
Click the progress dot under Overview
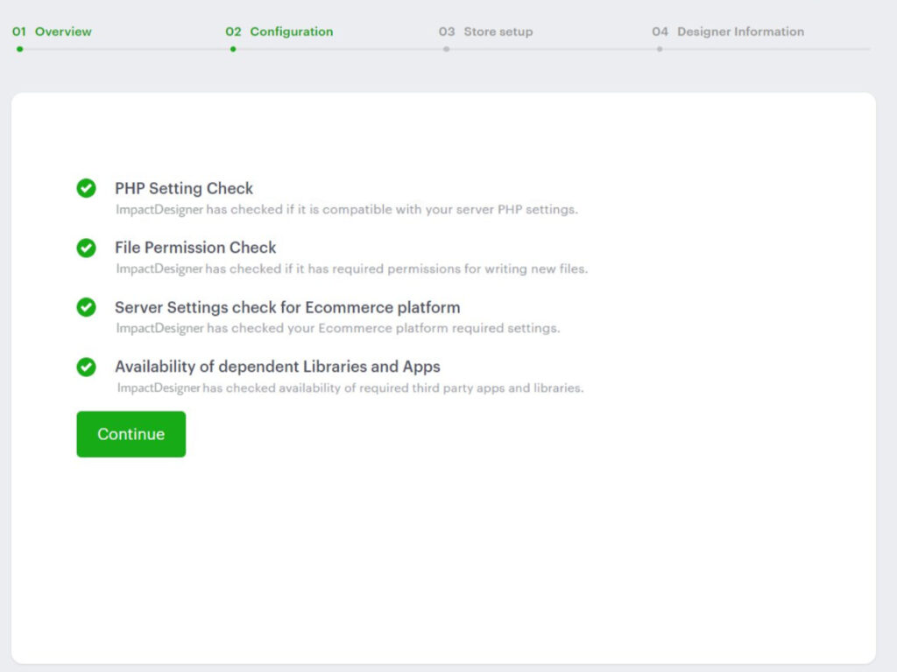tap(19, 49)
